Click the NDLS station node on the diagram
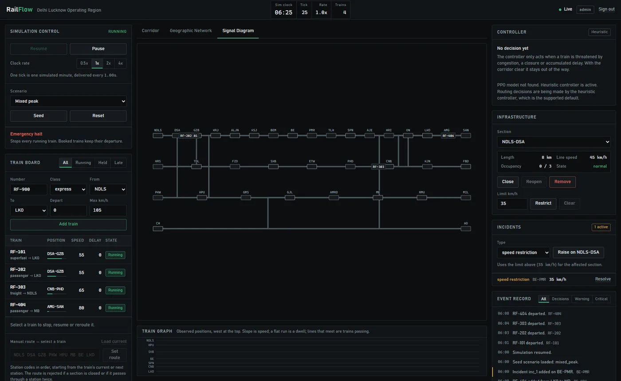Image resolution: width=621 pixels, height=381 pixels. (158, 136)
